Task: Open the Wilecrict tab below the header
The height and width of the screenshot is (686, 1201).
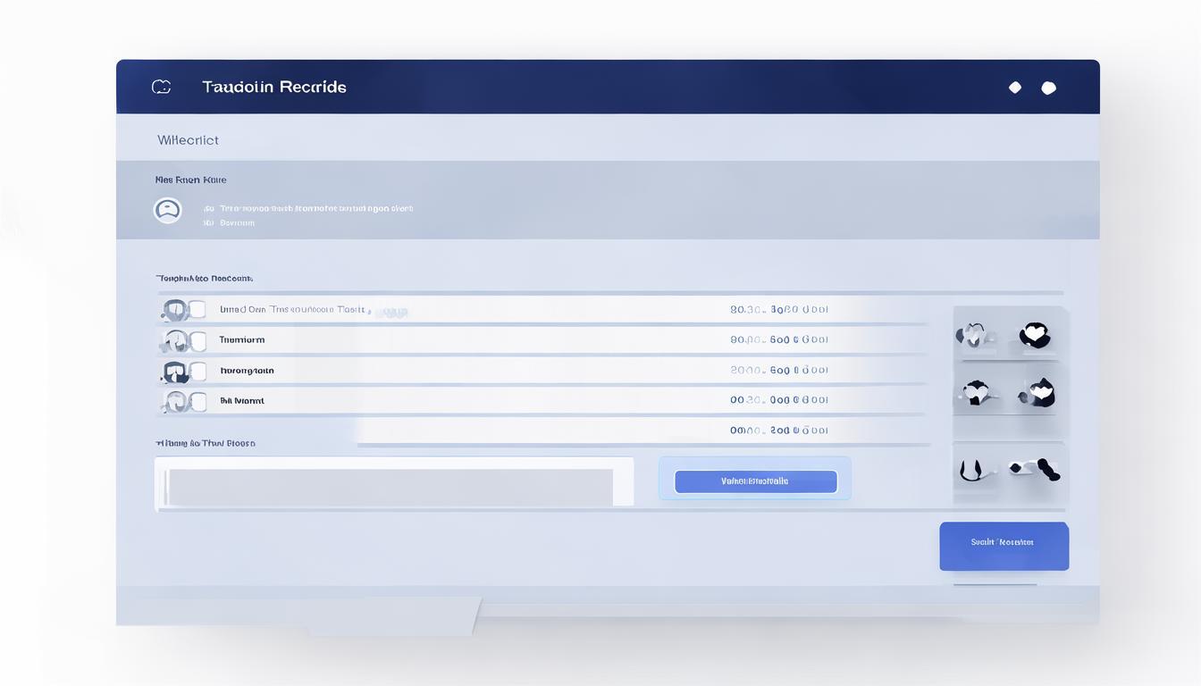Action: [188, 140]
